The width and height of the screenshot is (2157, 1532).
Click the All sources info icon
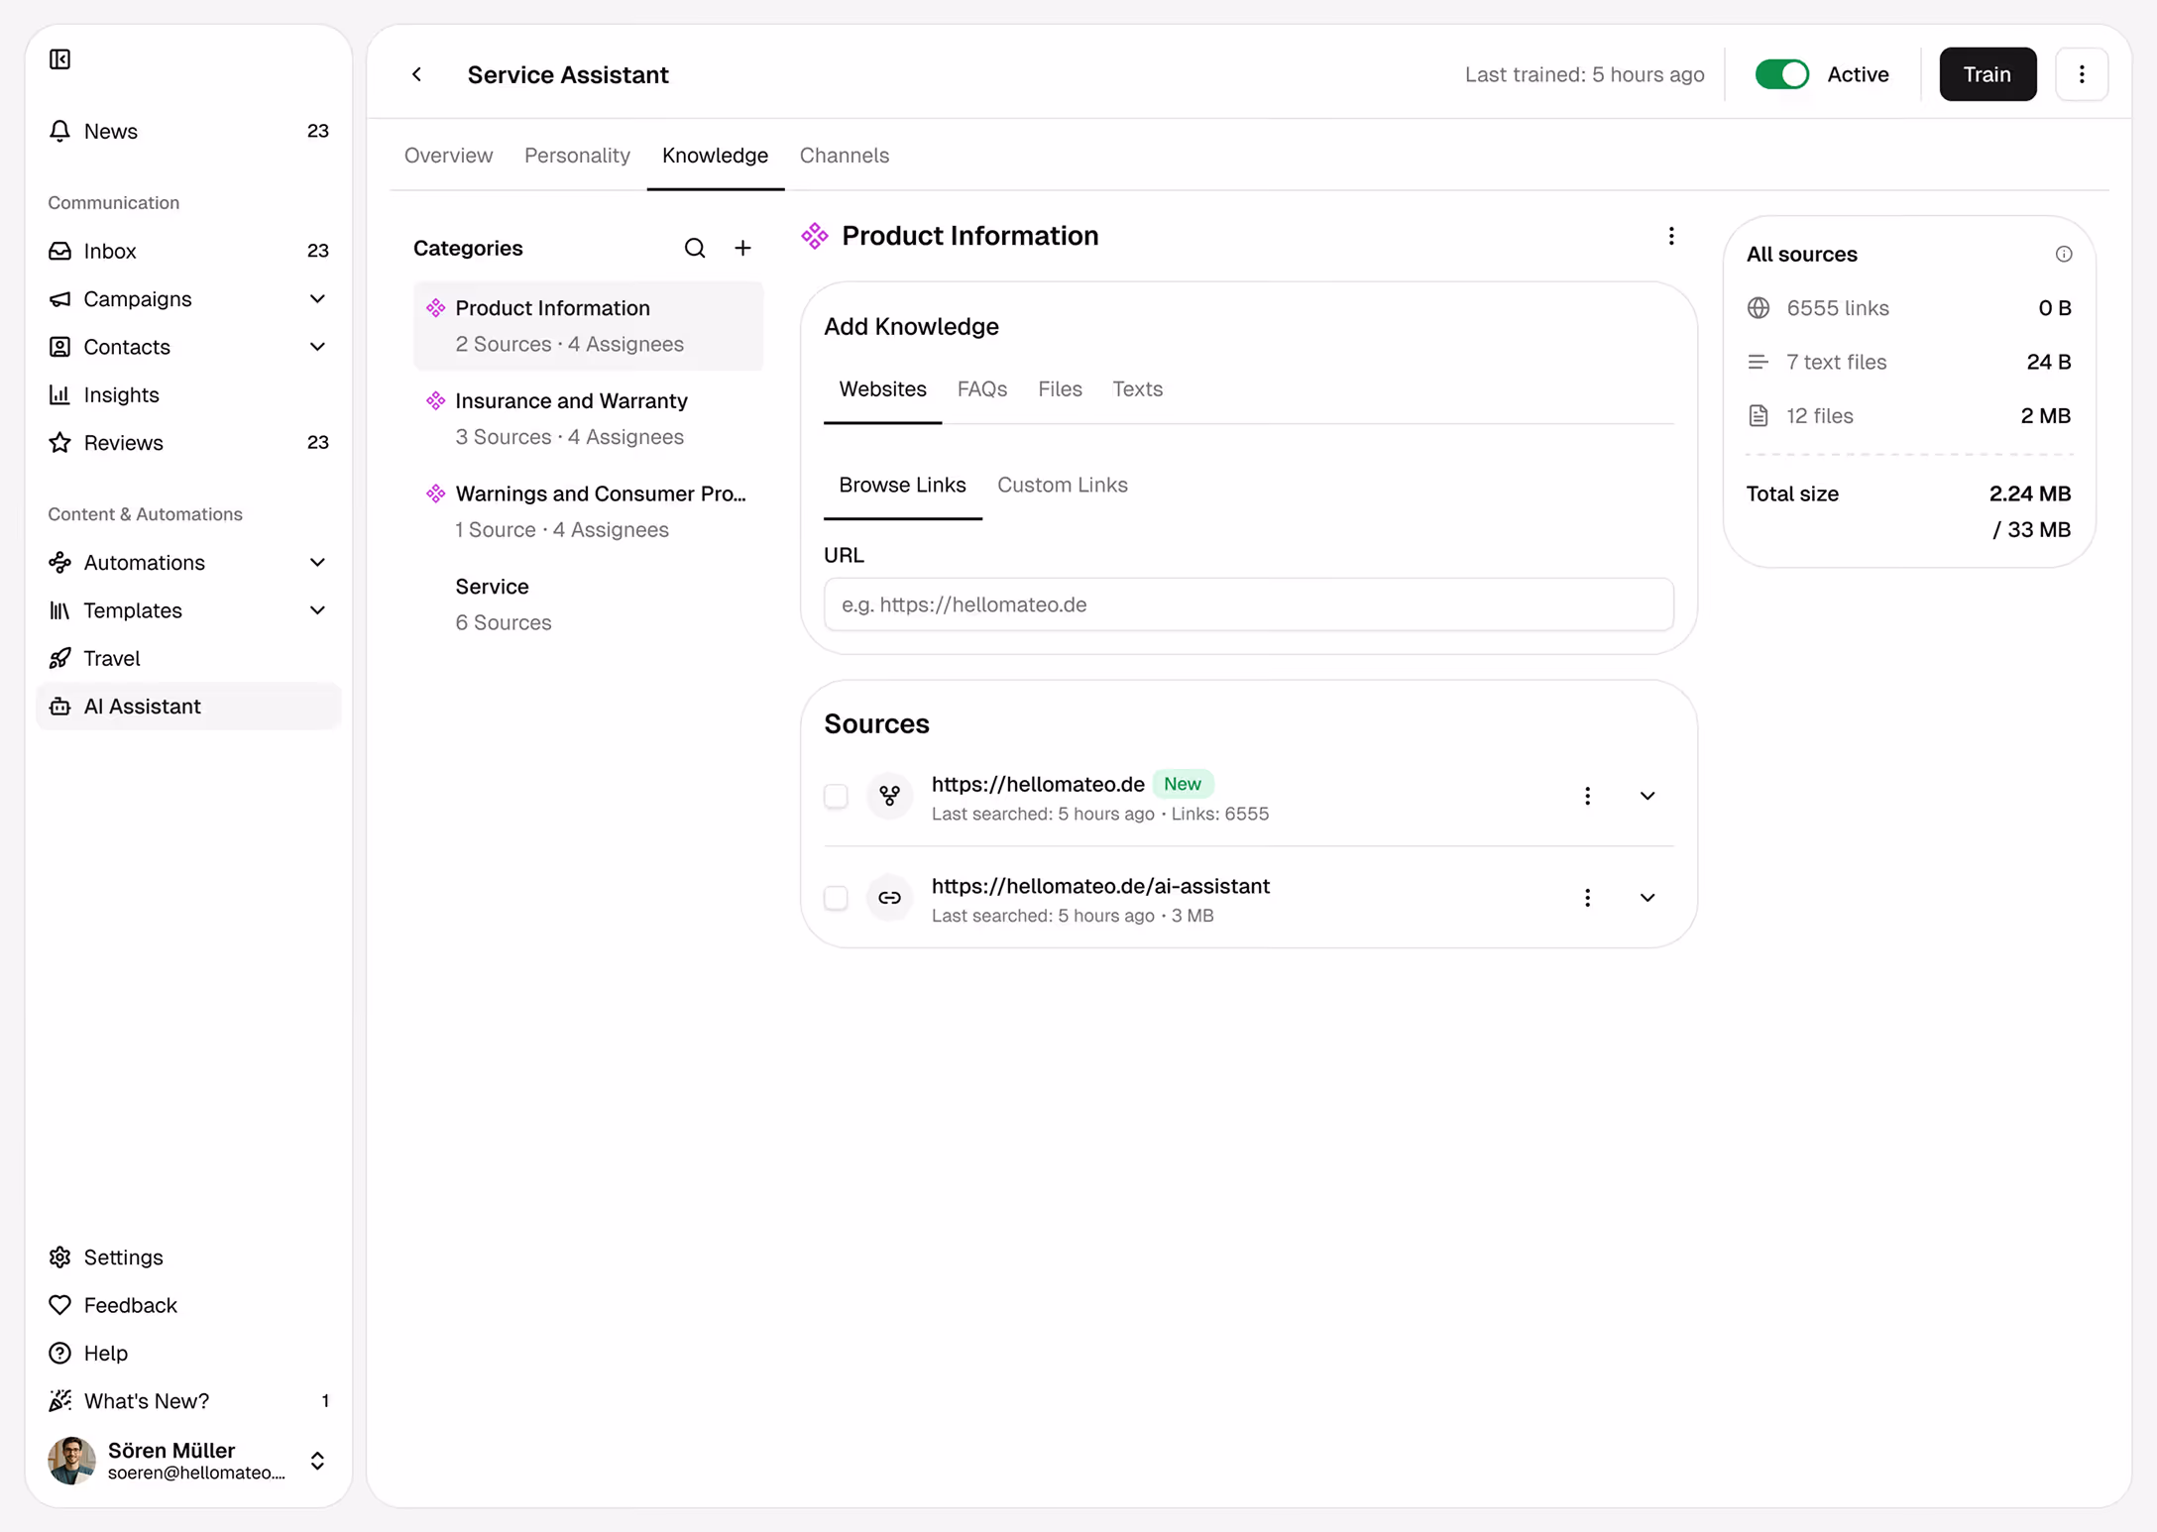point(2063,254)
